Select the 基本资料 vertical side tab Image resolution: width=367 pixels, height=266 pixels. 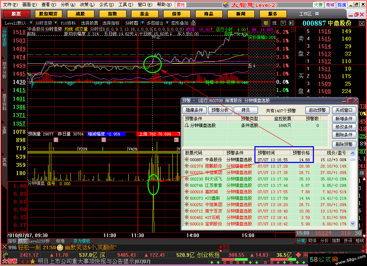4,102
